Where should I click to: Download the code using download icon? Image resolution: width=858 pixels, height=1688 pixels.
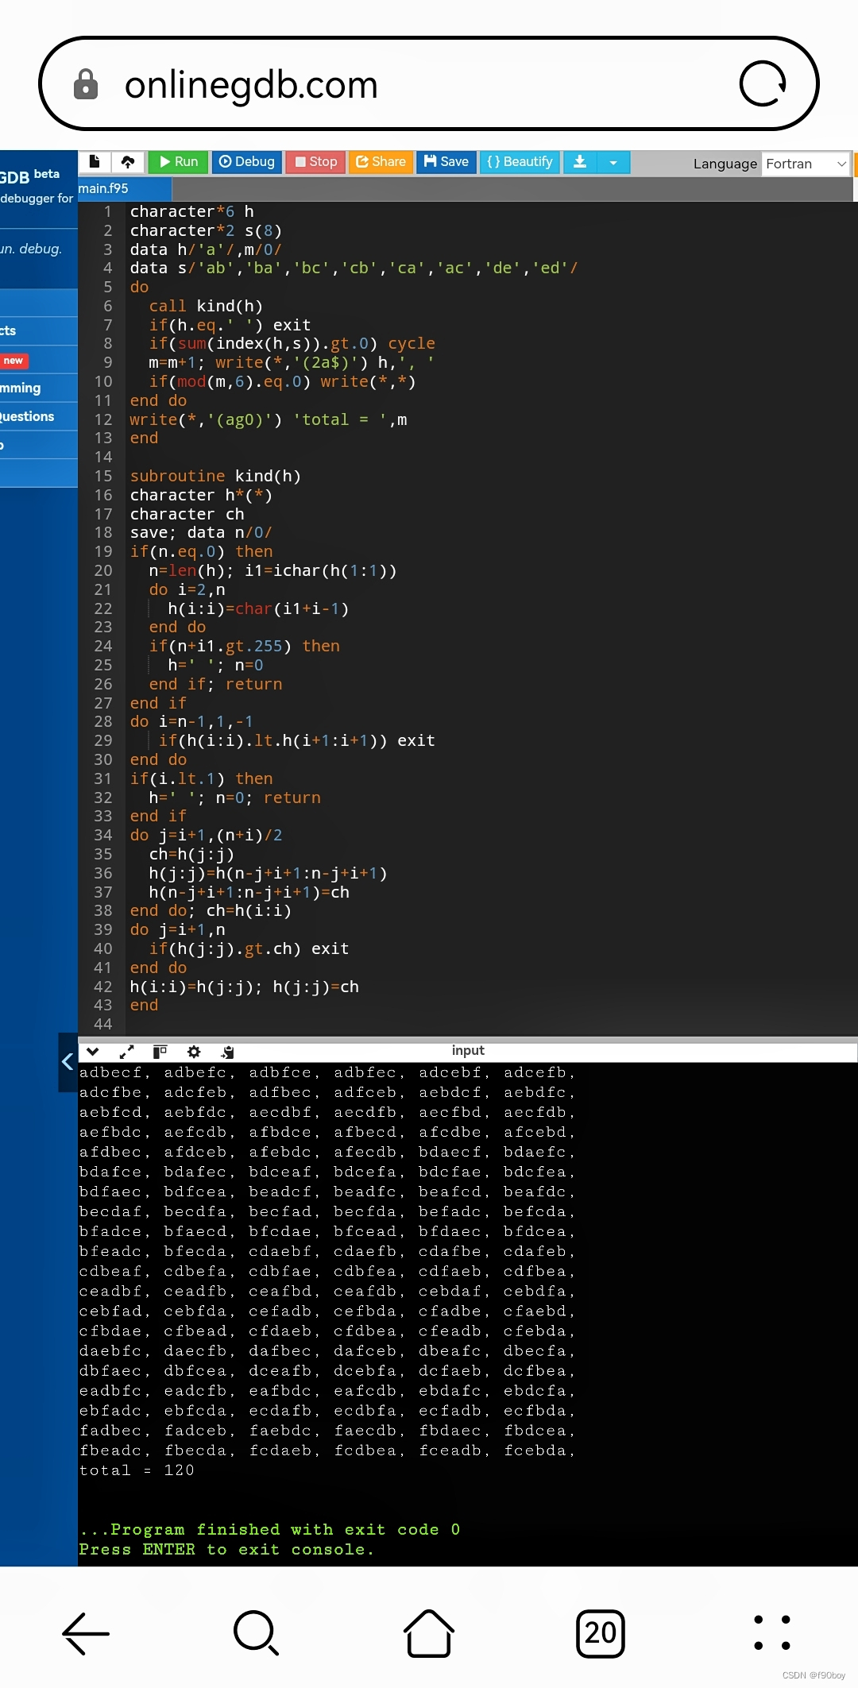coord(580,161)
